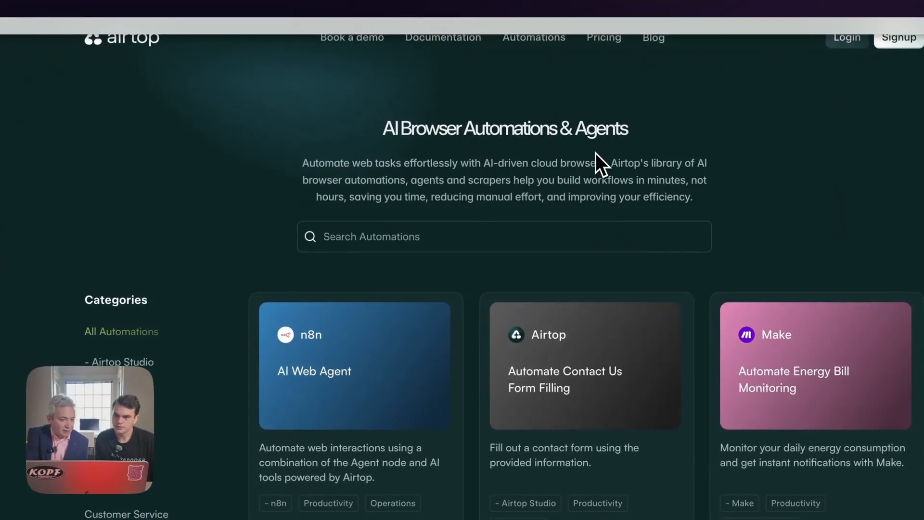This screenshot has height=520, width=924.
Task: Open Book a demo page
Action: [352, 38]
